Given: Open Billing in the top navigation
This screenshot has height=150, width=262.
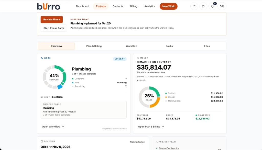Looking at the screenshot, I should (134, 6).
